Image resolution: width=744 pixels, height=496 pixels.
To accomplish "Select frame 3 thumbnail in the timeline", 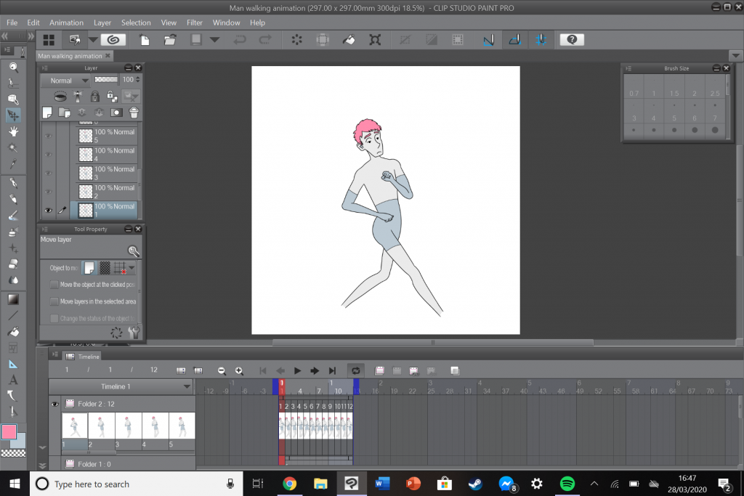I will (x=129, y=426).
